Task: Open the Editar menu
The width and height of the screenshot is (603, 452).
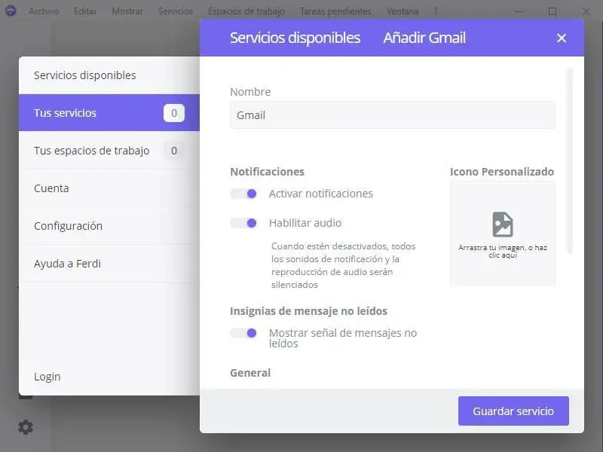Action: 85,11
